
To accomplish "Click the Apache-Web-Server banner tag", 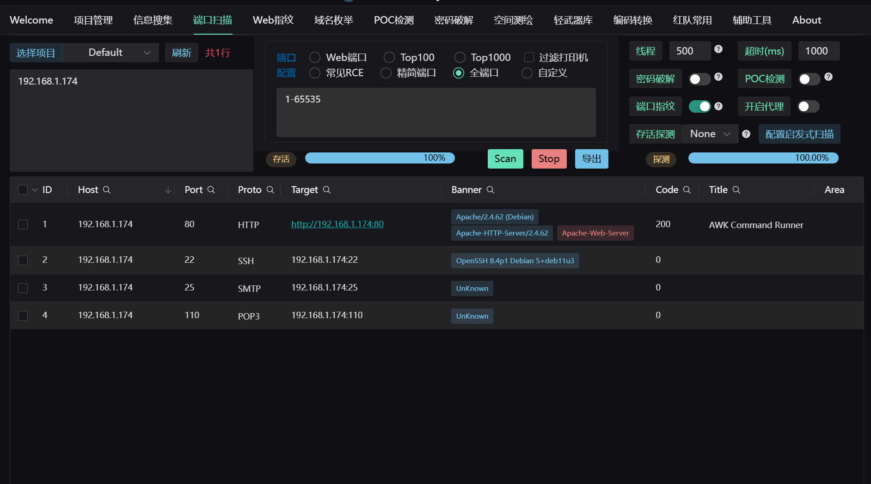I will click(595, 233).
